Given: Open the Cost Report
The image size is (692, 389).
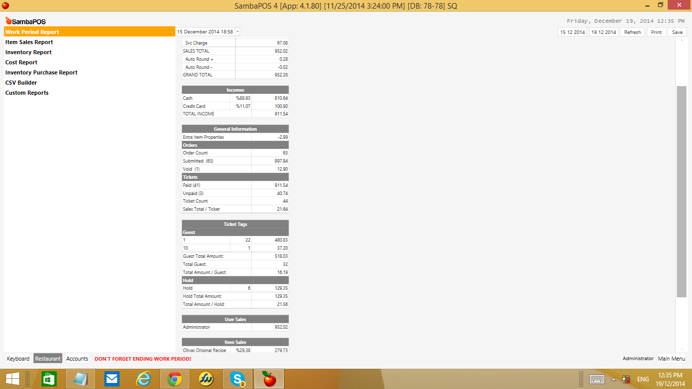Looking at the screenshot, I should coord(21,62).
